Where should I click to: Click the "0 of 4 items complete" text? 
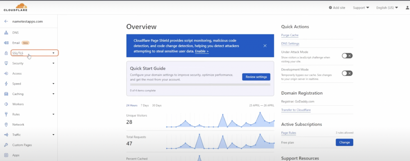[143, 91]
